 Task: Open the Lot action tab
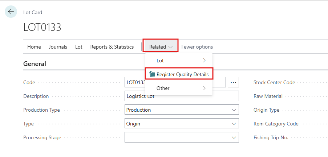pos(79,47)
